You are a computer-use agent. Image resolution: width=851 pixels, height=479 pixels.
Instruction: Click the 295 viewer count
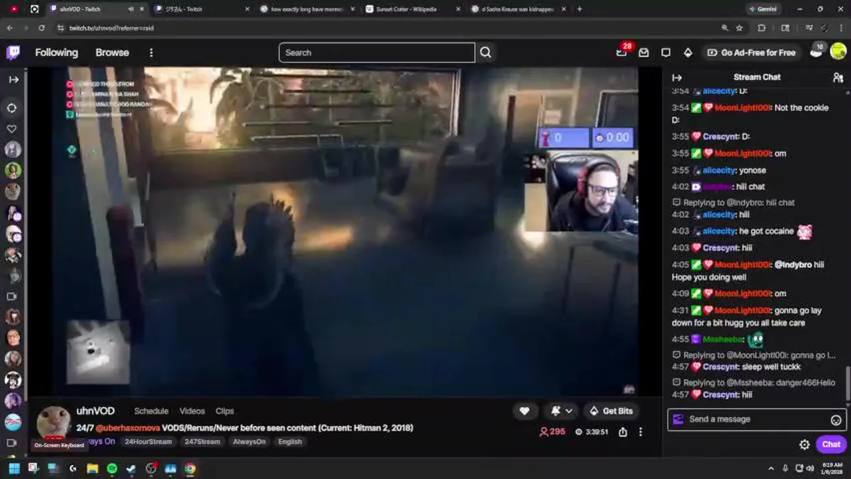(552, 432)
